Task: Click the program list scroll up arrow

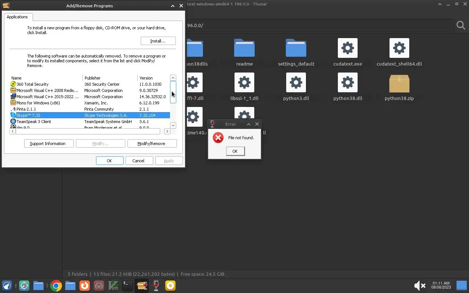Action: tap(173, 78)
